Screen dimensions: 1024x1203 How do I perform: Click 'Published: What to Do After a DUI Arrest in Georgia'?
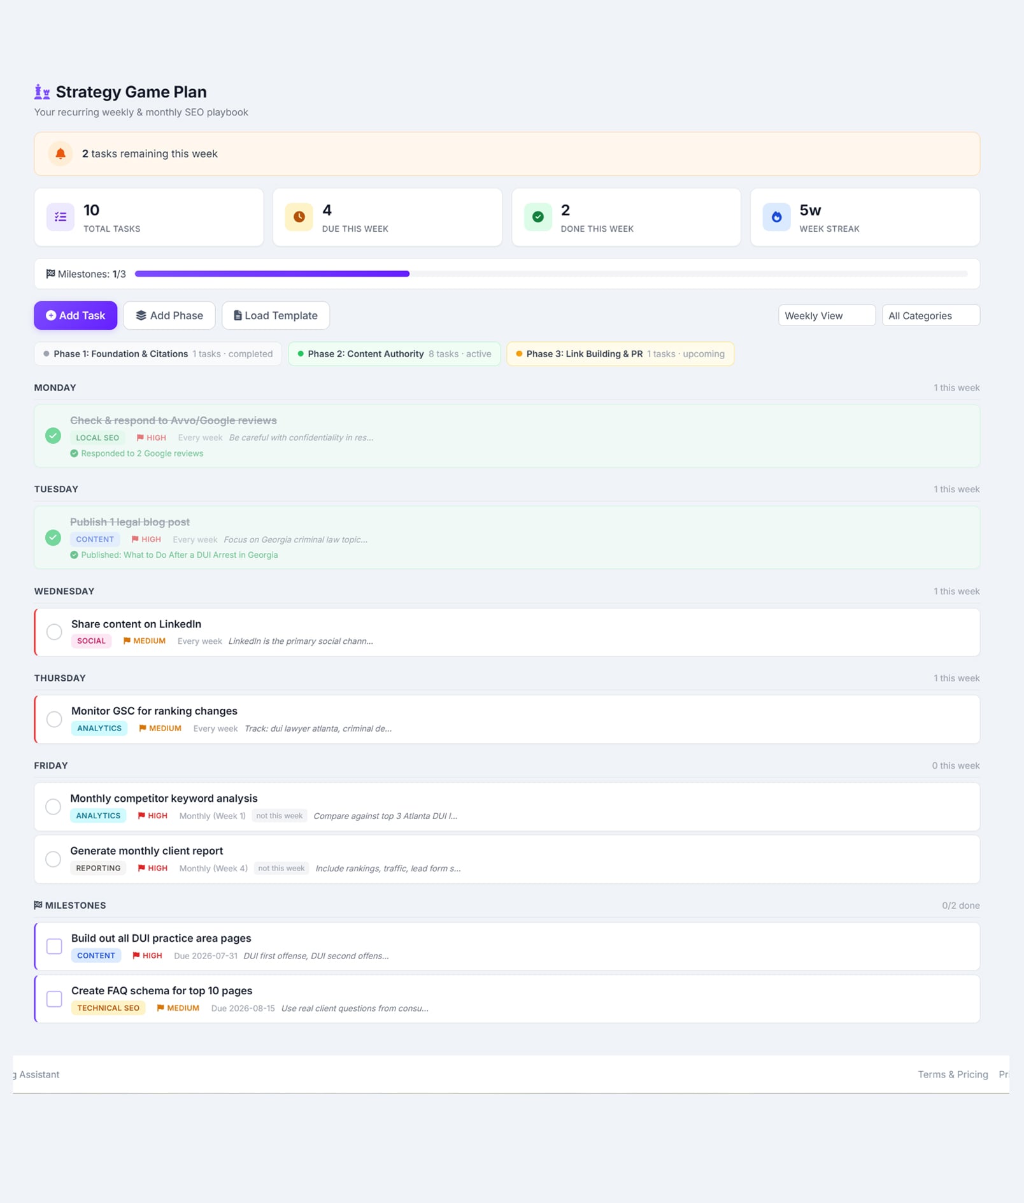pyautogui.click(x=180, y=555)
